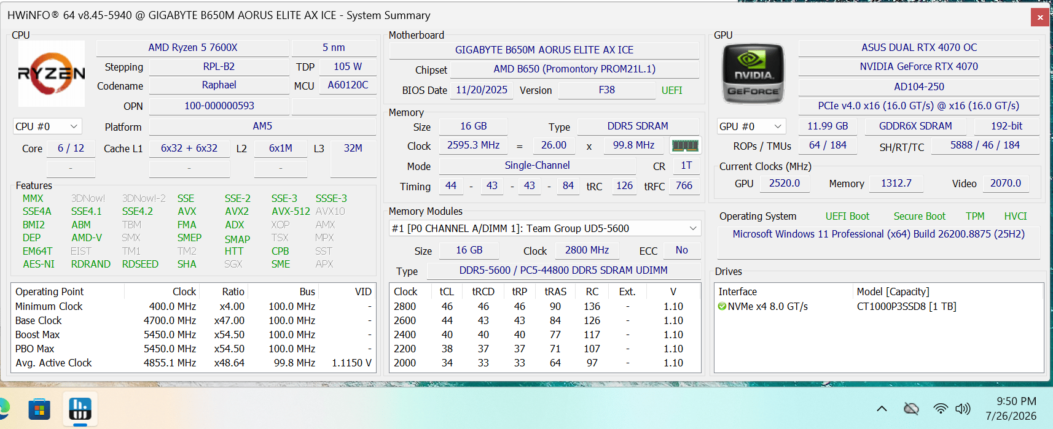Click the module clock 2800 MHz field
This screenshot has height=429, width=1053.
tap(587, 250)
